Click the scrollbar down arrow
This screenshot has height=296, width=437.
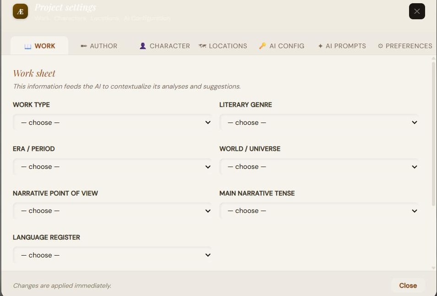pyautogui.click(x=433, y=268)
